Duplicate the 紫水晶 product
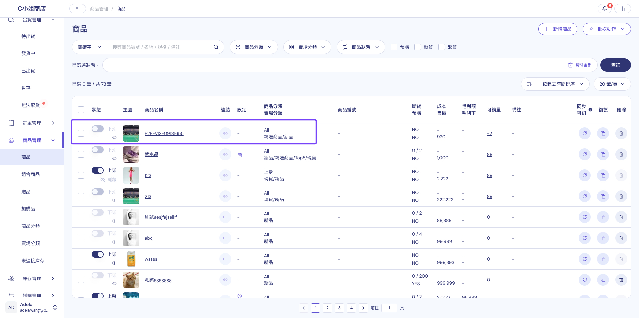639x318 pixels. (603, 154)
